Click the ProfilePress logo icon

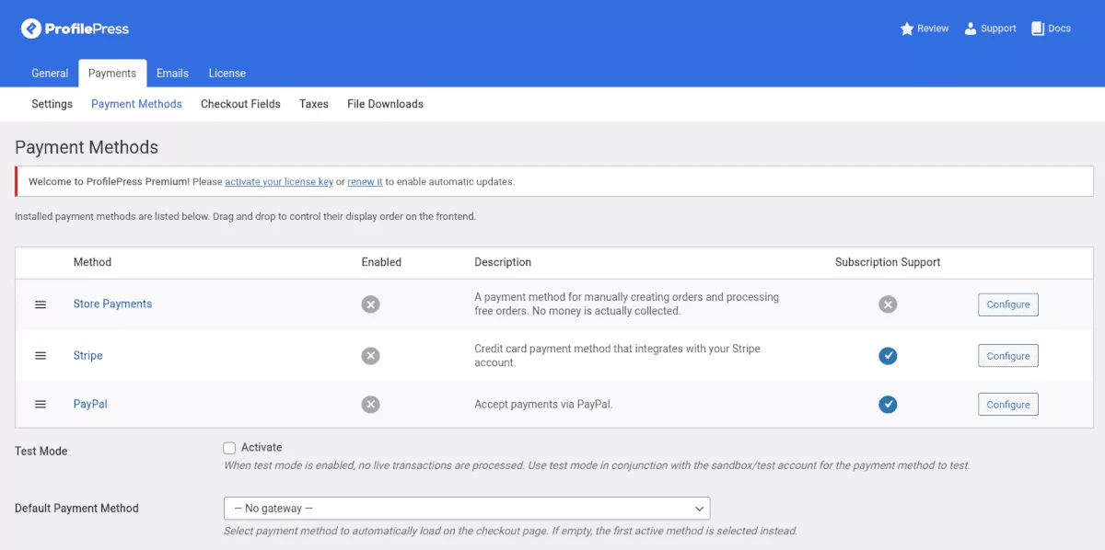tap(31, 29)
